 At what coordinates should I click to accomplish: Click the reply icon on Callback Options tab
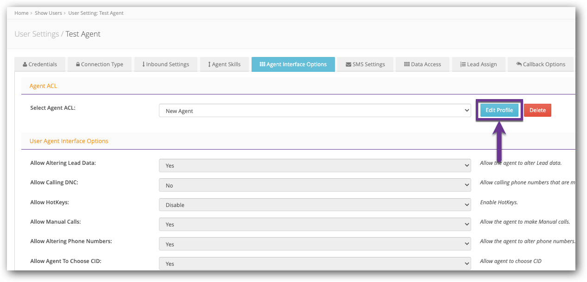pos(519,64)
